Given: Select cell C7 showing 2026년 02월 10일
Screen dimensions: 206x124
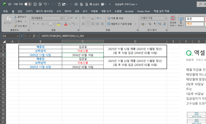Looking at the screenshot, I should click(x=83, y=67).
